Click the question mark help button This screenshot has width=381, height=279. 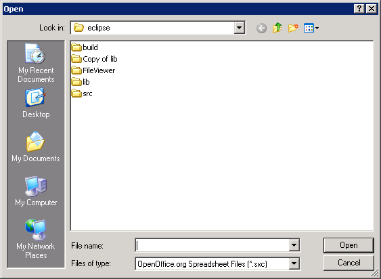pos(359,9)
